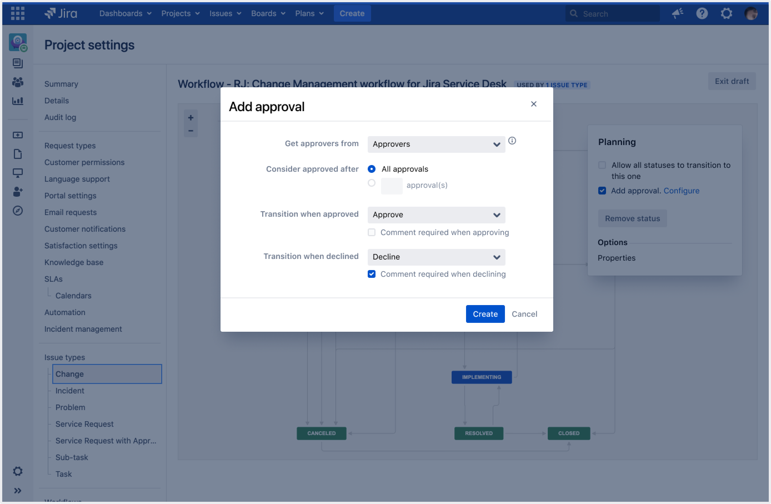The height and width of the screenshot is (504, 771).
Task: Expand the Issues menu
Action: [225, 13]
